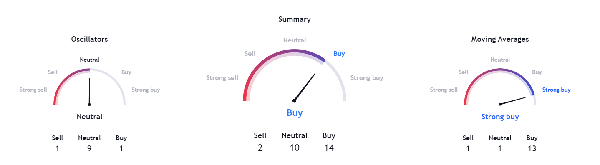Image resolution: width=600 pixels, height=165 pixels.
Task: Click the Strong buy label on Summary gauge
Action: 367,78
